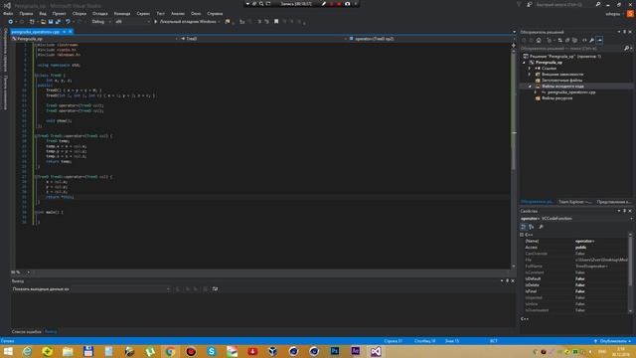Open the Сборка menu
Image resolution: width=636 pixels, height=358 pixels.
79,13
